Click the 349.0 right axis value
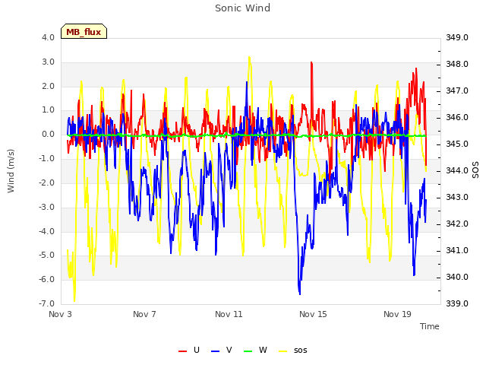The width and height of the screenshot is (486, 365). [x=457, y=37]
